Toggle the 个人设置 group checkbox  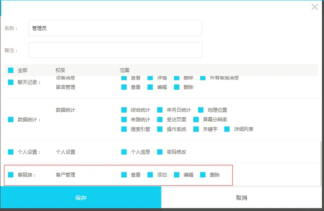click(11, 152)
